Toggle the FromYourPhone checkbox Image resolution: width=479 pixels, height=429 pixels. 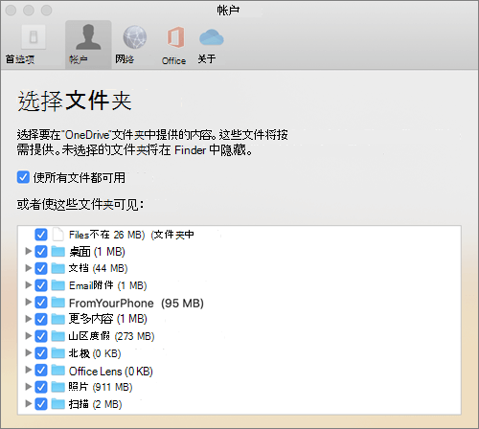click(x=41, y=303)
